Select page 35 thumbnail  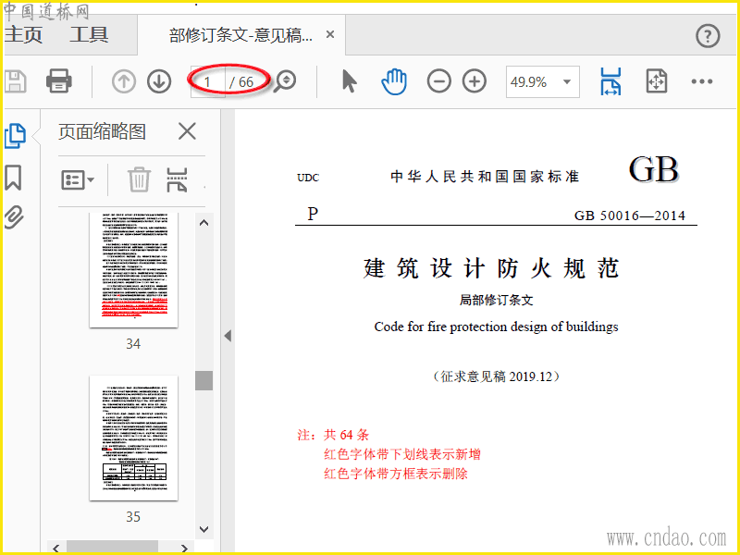coord(133,438)
